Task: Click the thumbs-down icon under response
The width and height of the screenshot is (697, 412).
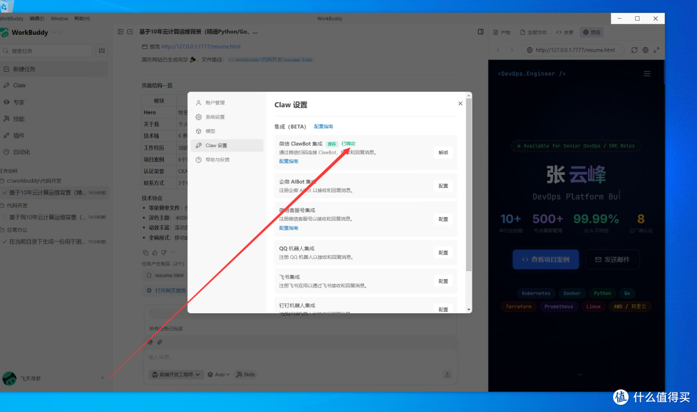Action: coord(163,252)
